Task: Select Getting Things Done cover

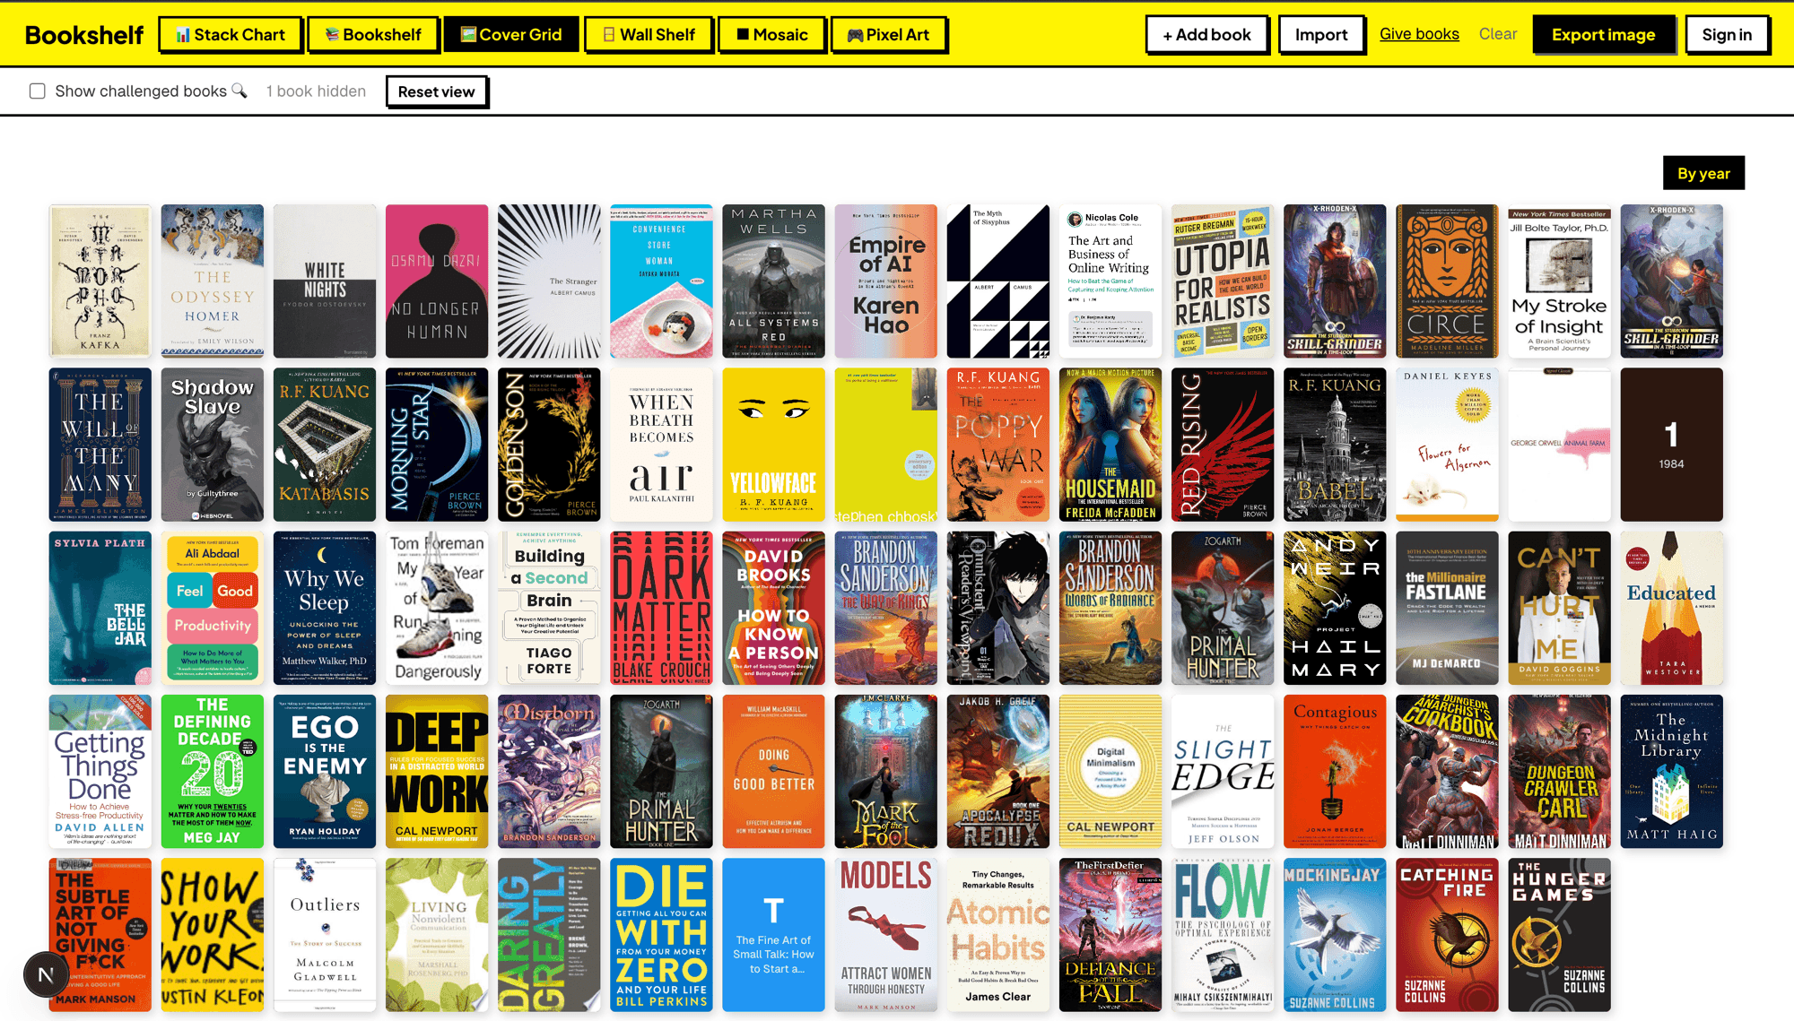Action: [100, 772]
